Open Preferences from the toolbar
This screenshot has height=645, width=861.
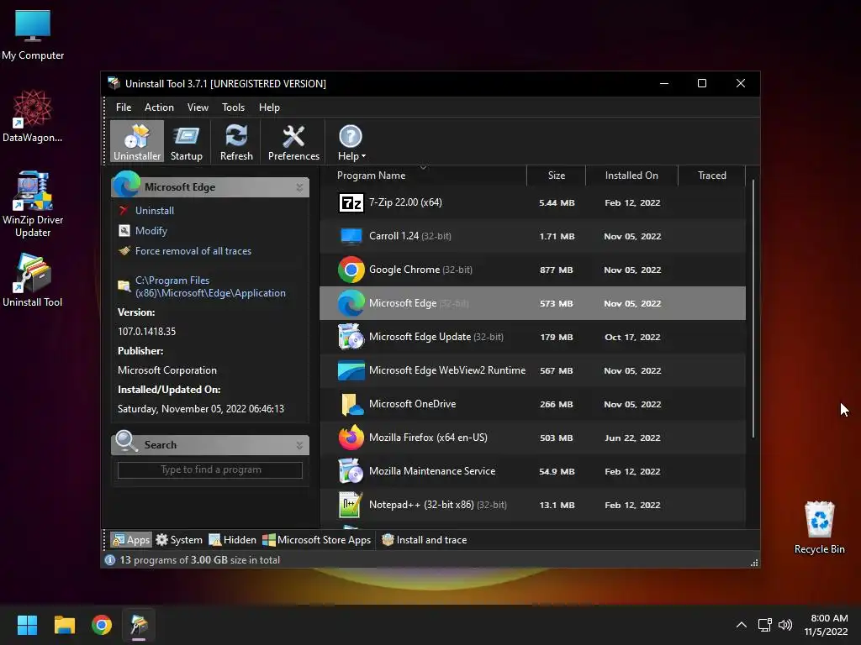point(293,142)
